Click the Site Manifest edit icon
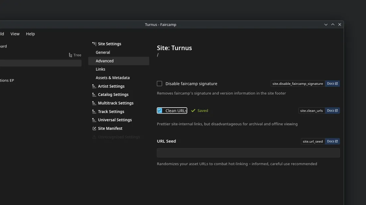 94,128
